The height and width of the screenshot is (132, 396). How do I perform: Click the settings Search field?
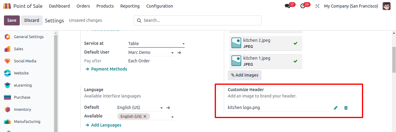point(198,20)
